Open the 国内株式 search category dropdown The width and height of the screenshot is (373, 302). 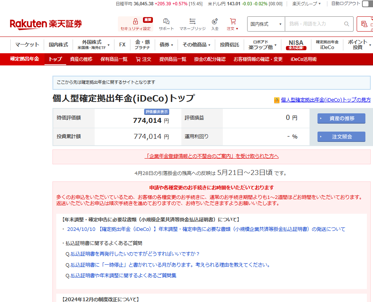266,24
